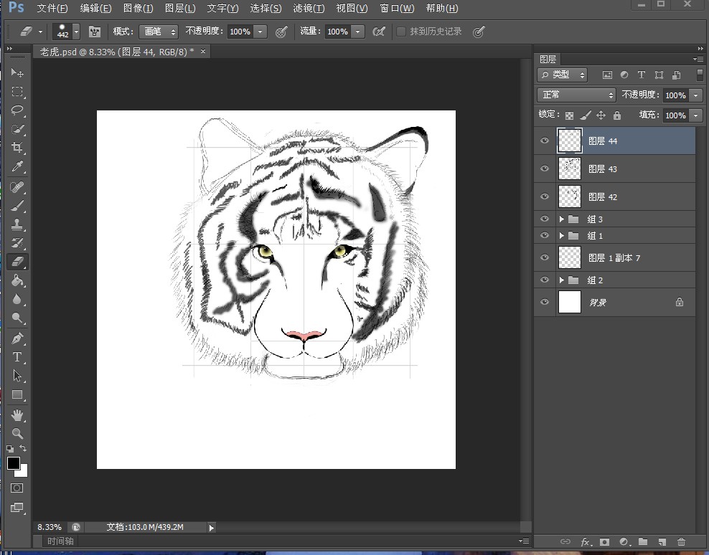Select the Pen tool
709x555 pixels.
pos(17,338)
